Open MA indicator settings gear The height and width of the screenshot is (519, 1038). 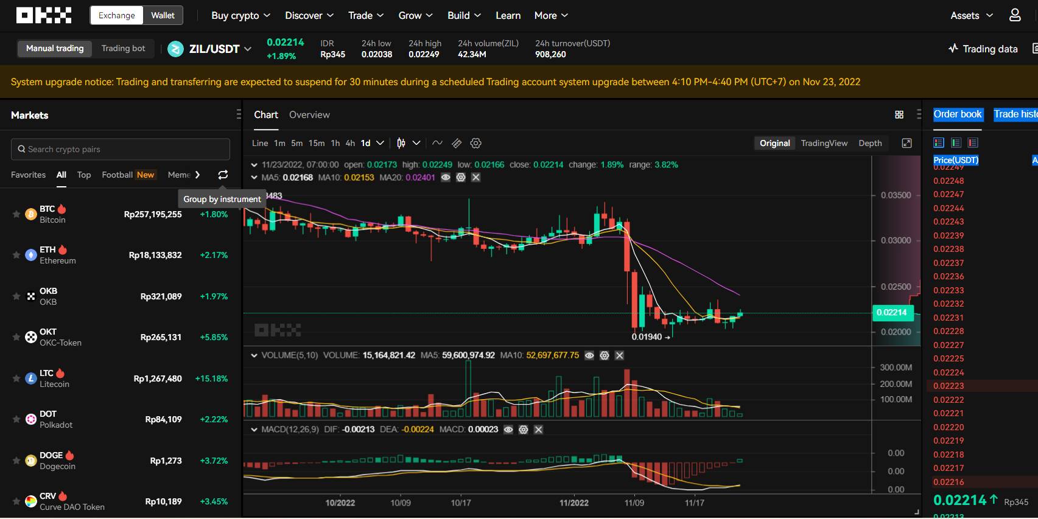pos(461,177)
